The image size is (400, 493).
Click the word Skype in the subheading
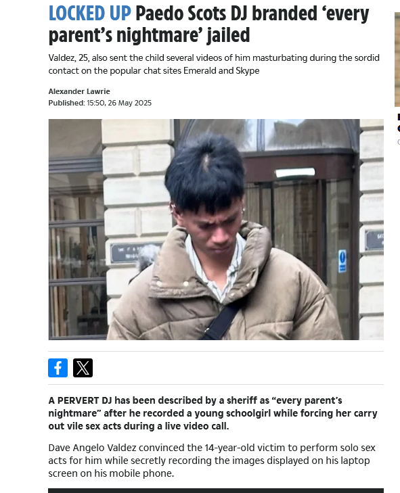click(248, 71)
